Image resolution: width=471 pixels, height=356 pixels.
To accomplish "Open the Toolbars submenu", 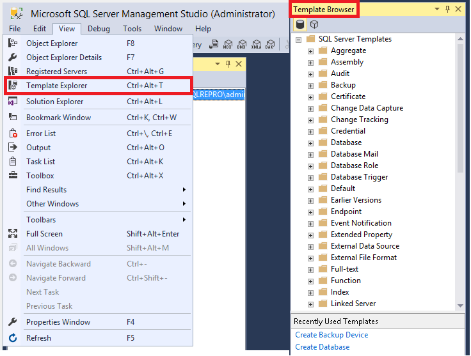I will pos(41,220).
